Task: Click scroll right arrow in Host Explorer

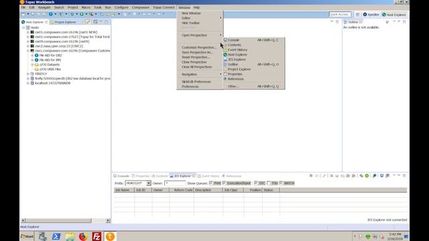Action: 108,220
